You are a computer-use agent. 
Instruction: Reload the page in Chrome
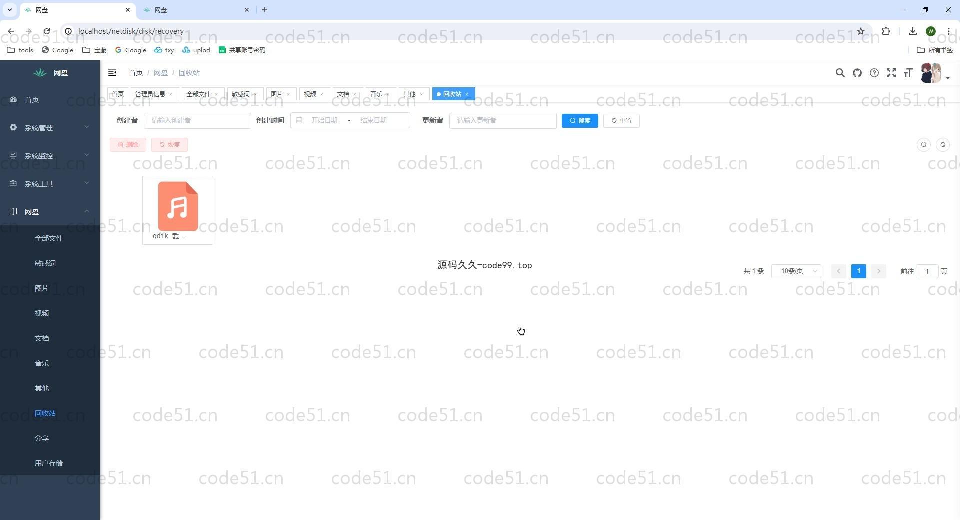coord(46,31)
